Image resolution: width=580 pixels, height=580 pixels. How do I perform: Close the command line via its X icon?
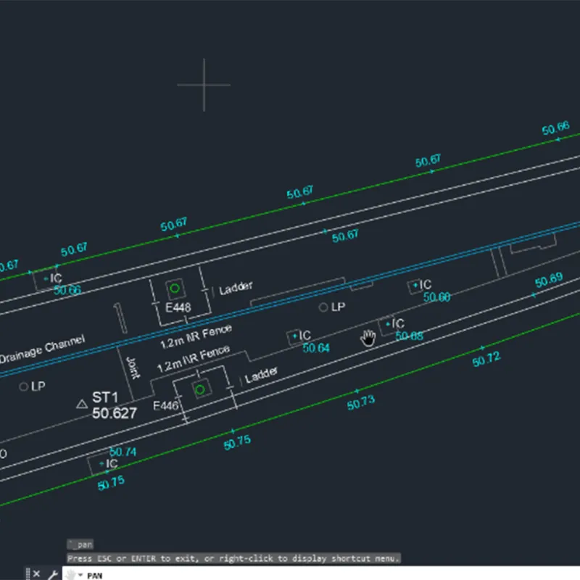click(x=36, y=574)
